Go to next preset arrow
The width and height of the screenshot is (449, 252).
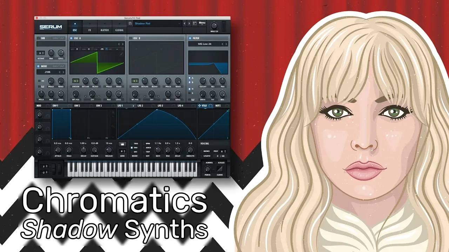tap(189, 23)
